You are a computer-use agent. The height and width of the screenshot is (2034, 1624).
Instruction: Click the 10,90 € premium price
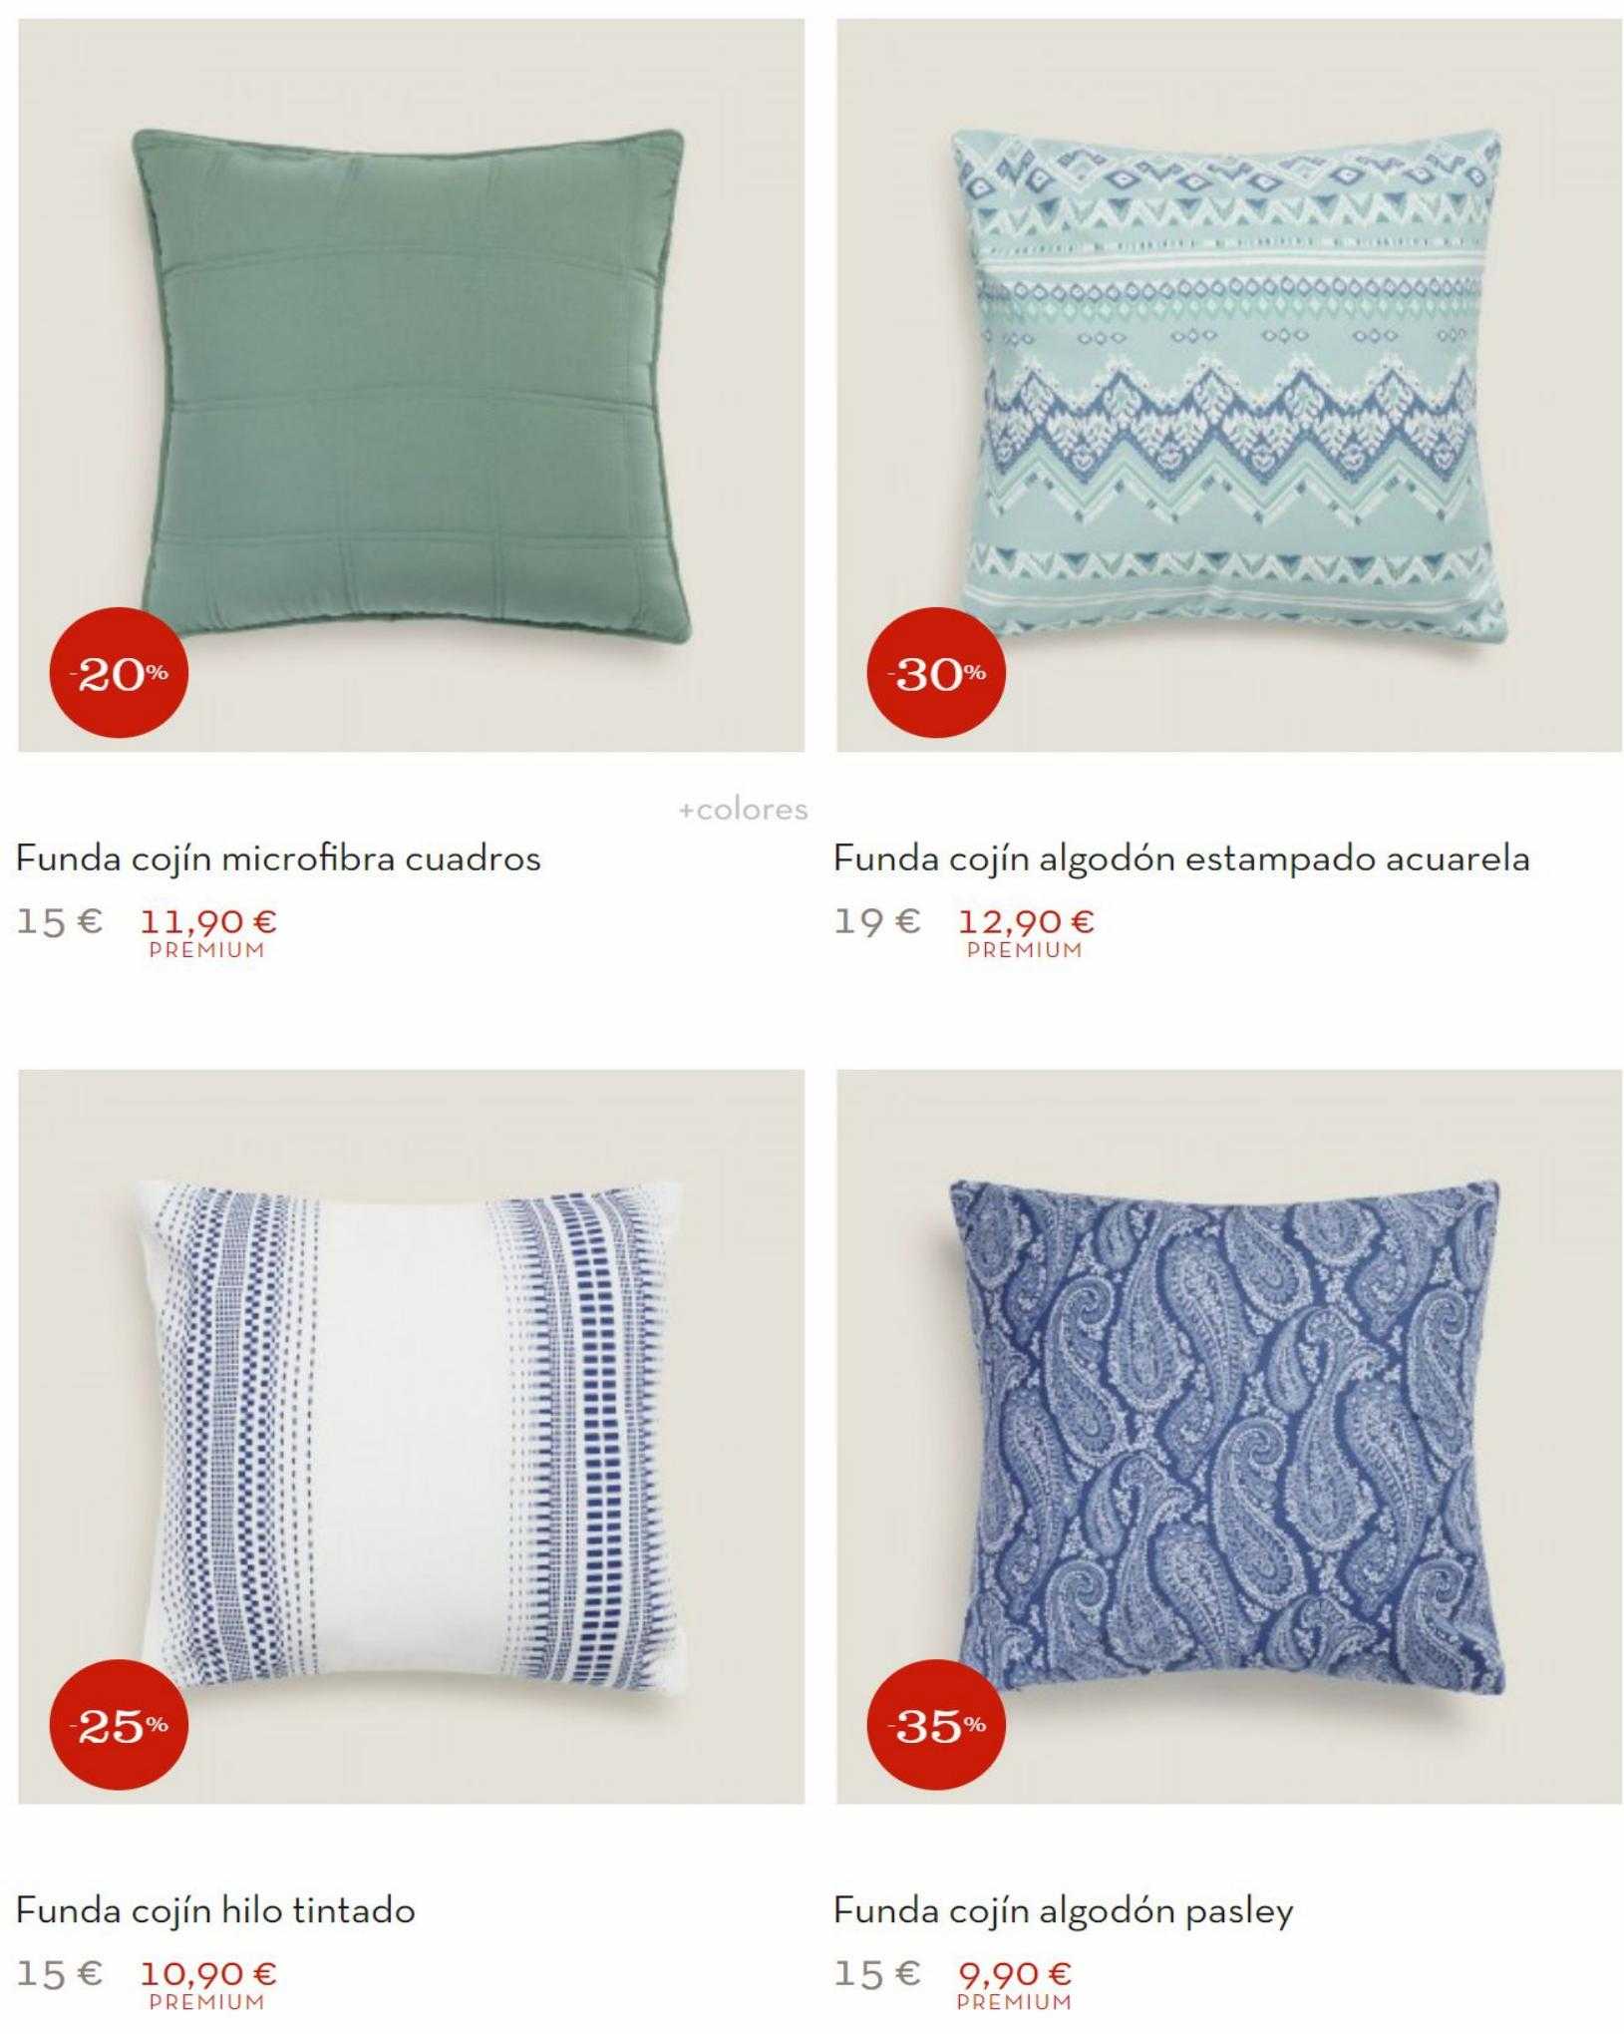[208, 1973]
